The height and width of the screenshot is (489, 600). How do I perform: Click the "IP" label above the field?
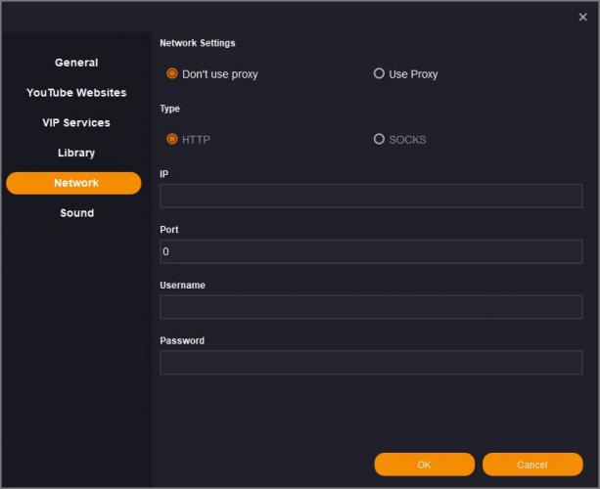tap(163, 173)
